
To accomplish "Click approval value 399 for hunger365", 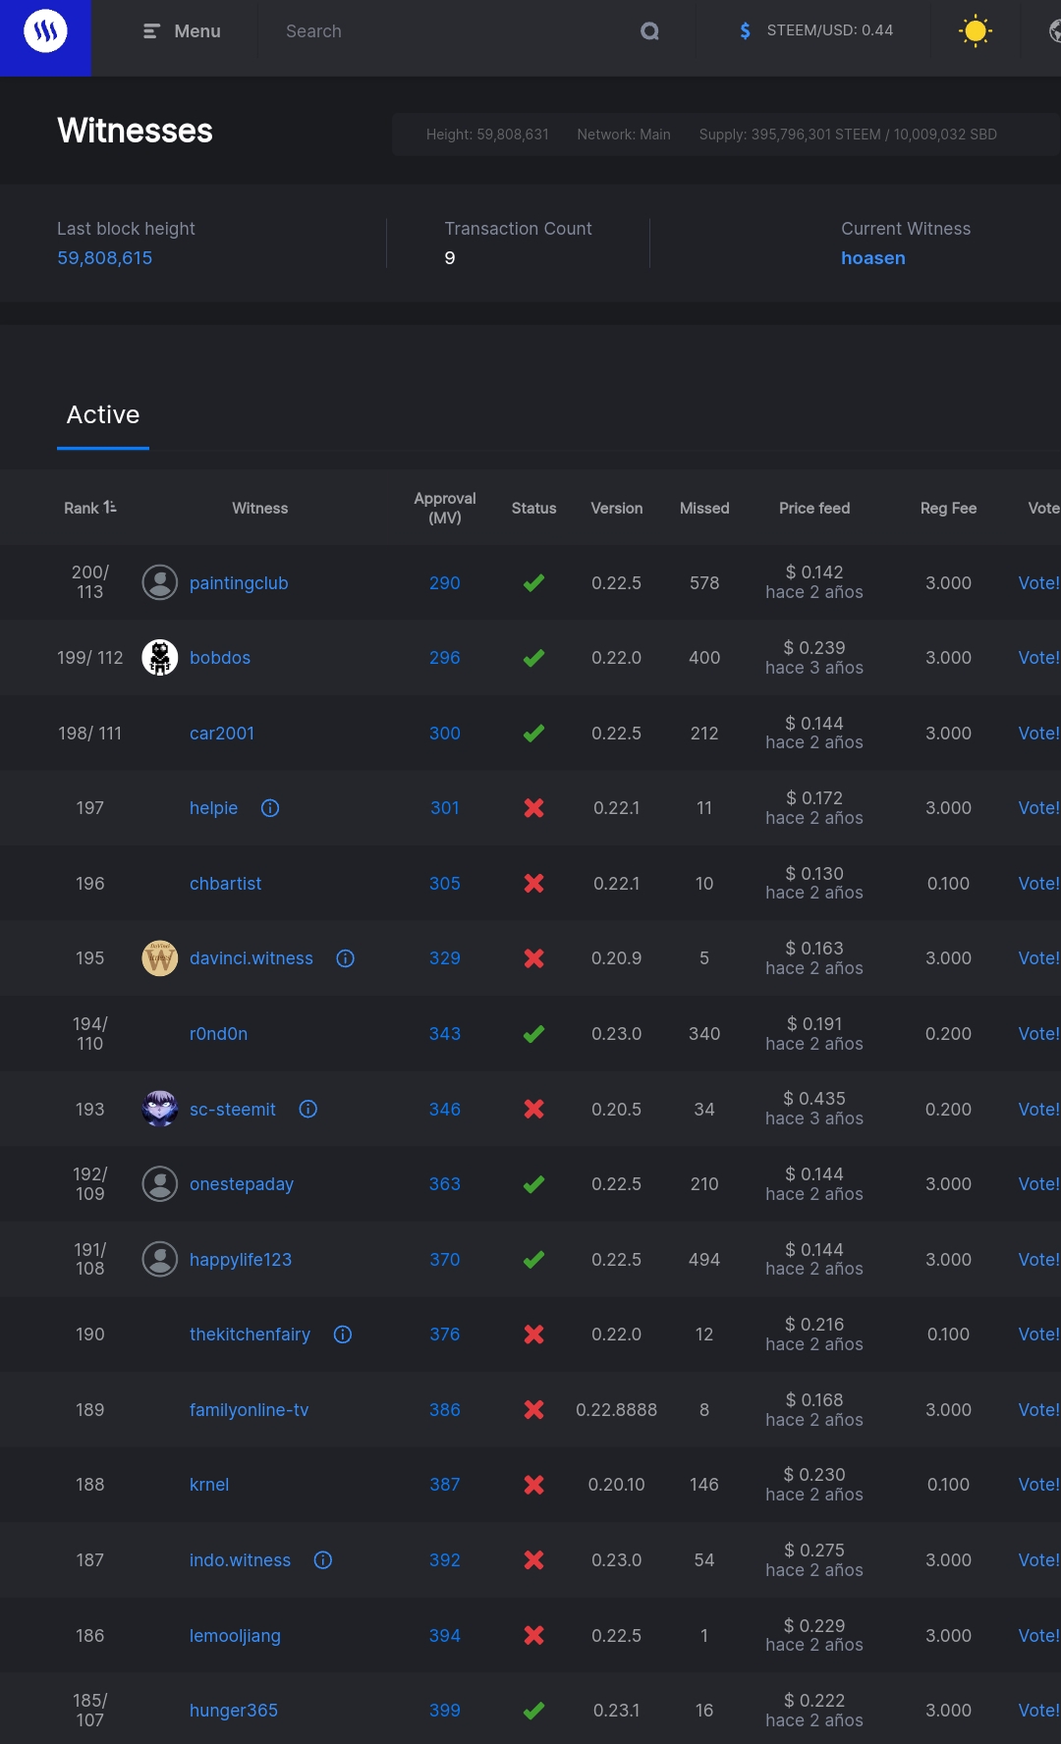I will 445,1711.
